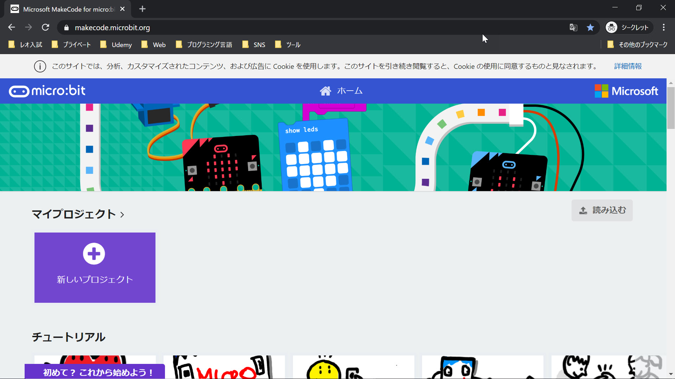Click the home house icon
The height and width of the screenshot is (379, 675).
click(x=325, y=91)
